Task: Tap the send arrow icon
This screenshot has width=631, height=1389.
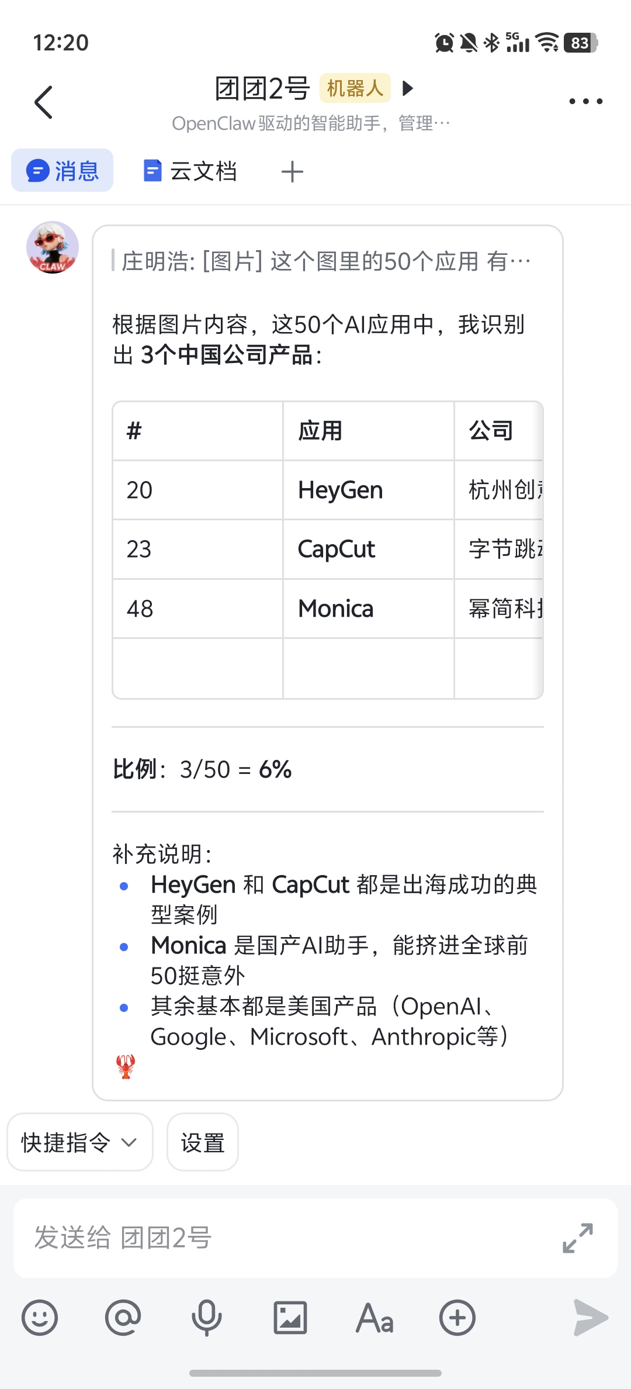Action: [x=591, y=1318]
